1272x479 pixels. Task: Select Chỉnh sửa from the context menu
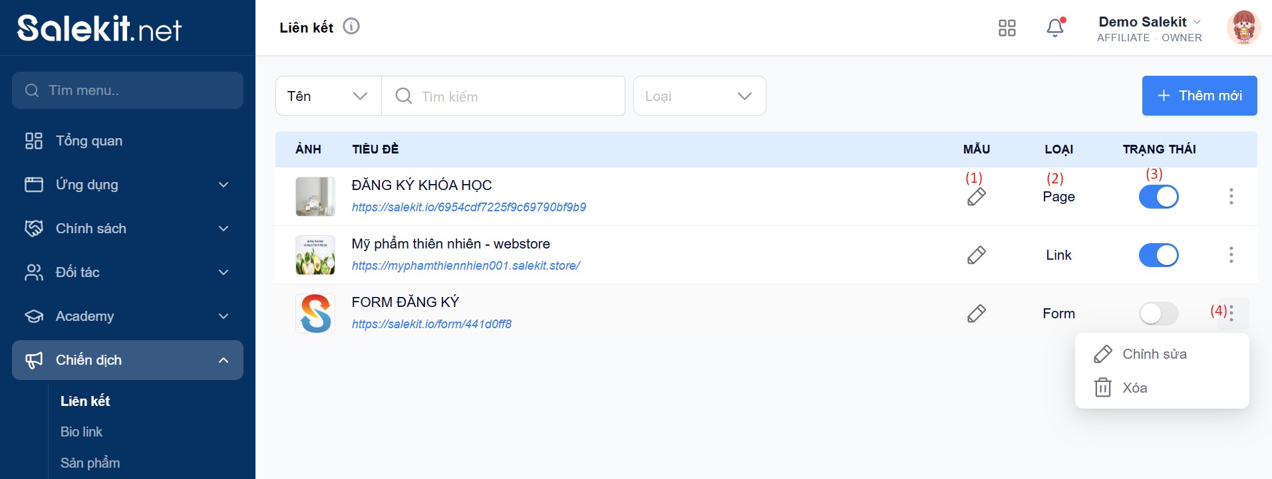point(1154,354)
